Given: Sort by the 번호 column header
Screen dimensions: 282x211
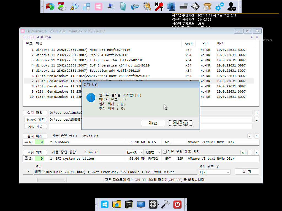Looking at the screenshot, I should click(x=29, y=44).
